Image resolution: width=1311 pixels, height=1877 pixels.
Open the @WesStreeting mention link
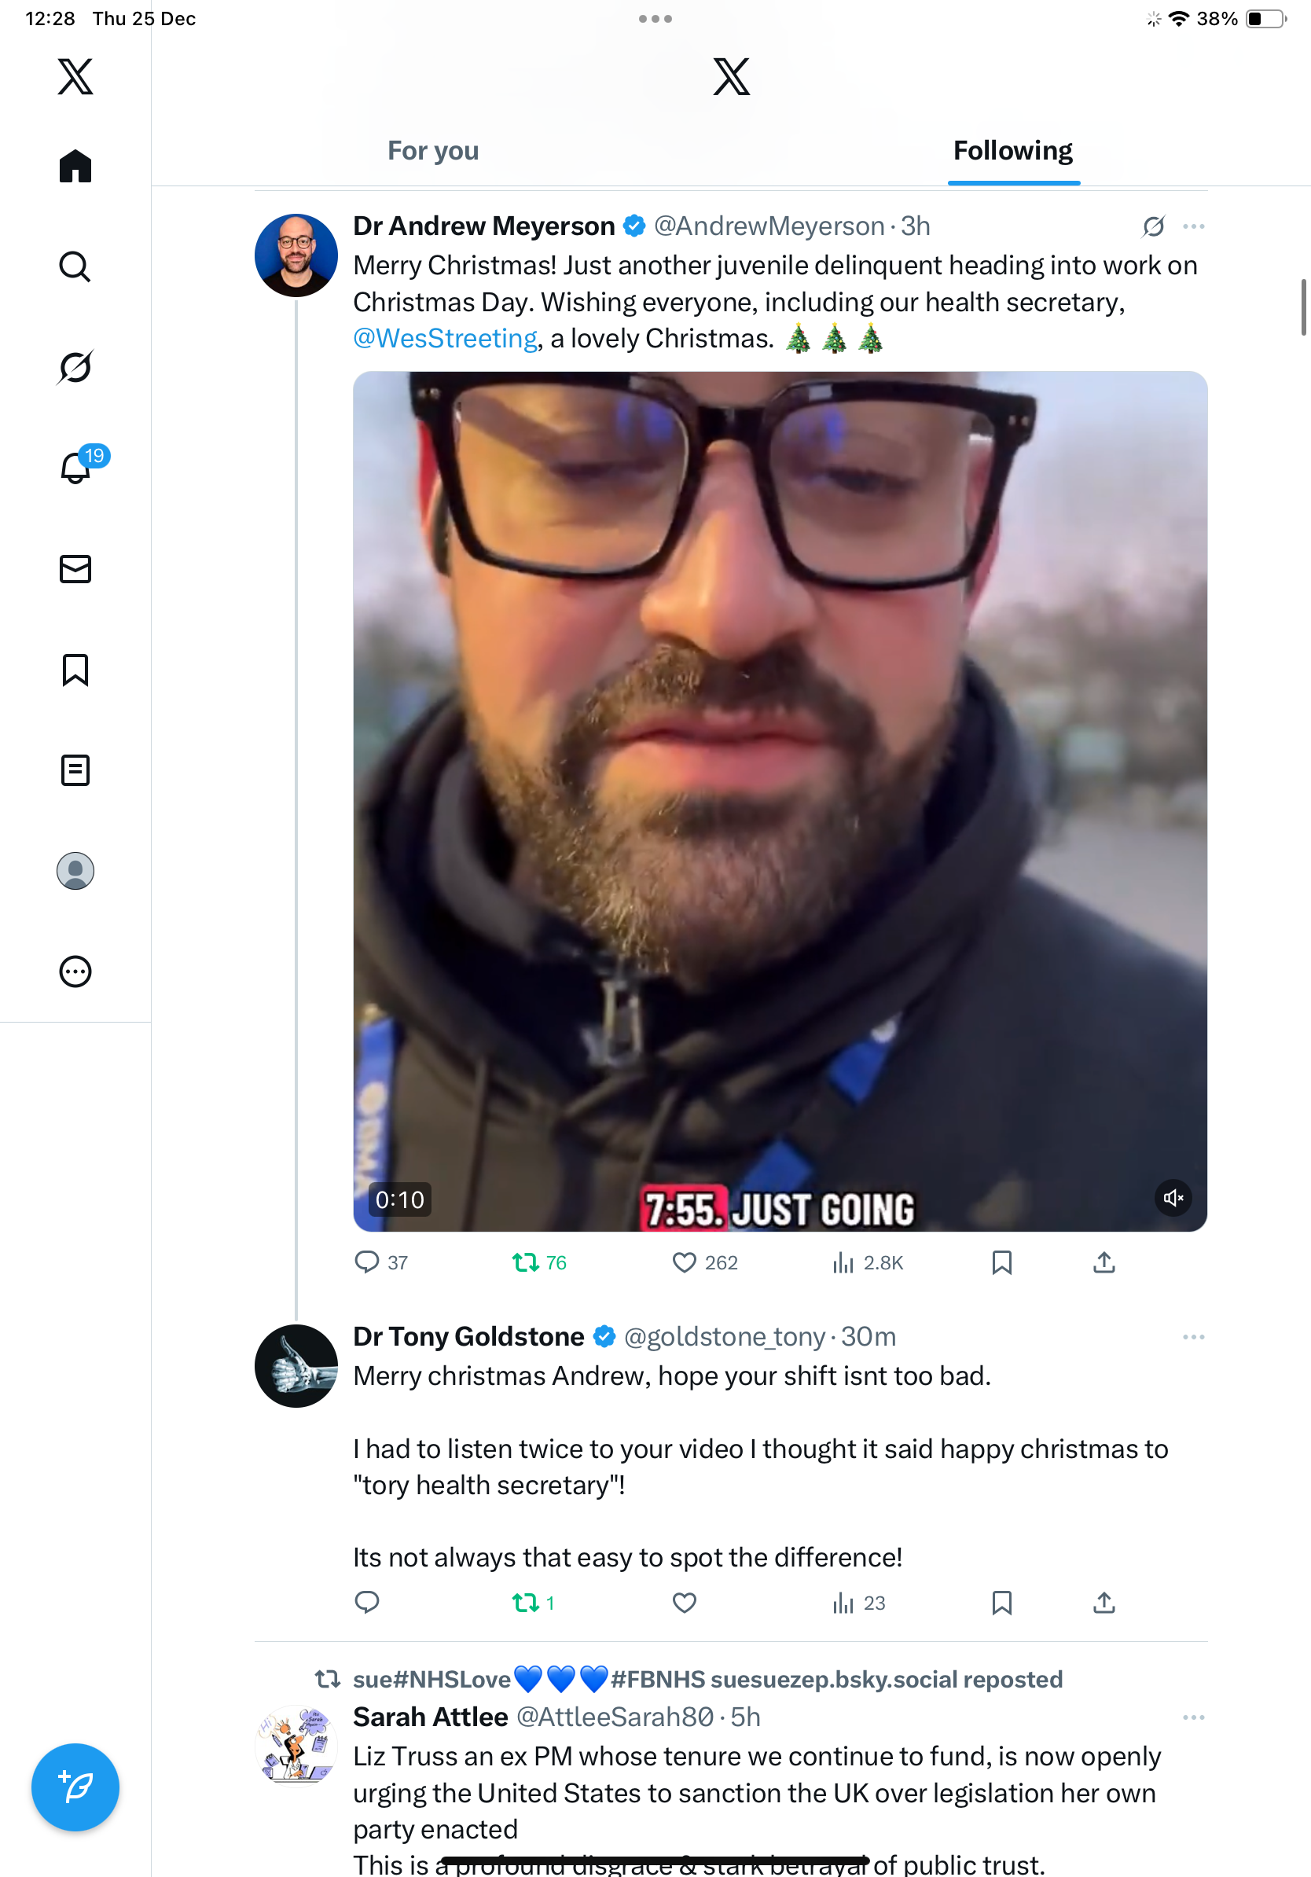pos(446,339)
